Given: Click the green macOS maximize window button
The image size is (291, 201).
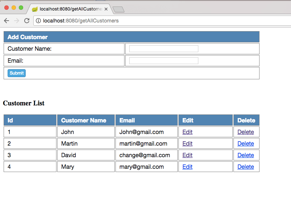Looking at the screenshot, I should coord(21,8).
